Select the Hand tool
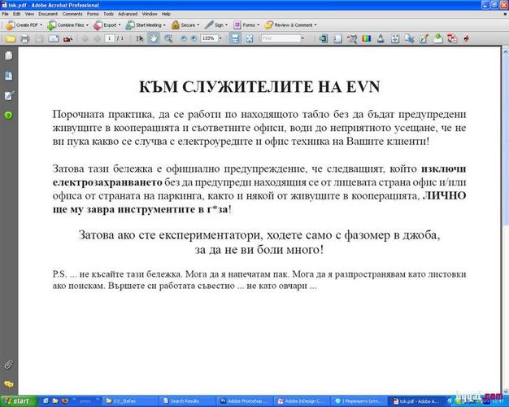This screenshot has height=407, width=509. 154,38
